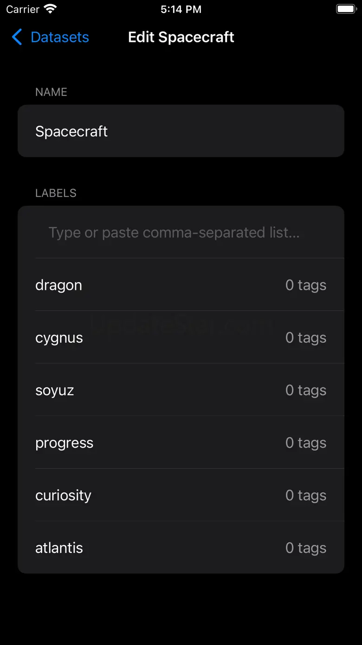Click the Wi-Fi icon in status bar
This screenshot has height=645, width=362.
pyautogui.click(x=51, y=9)
